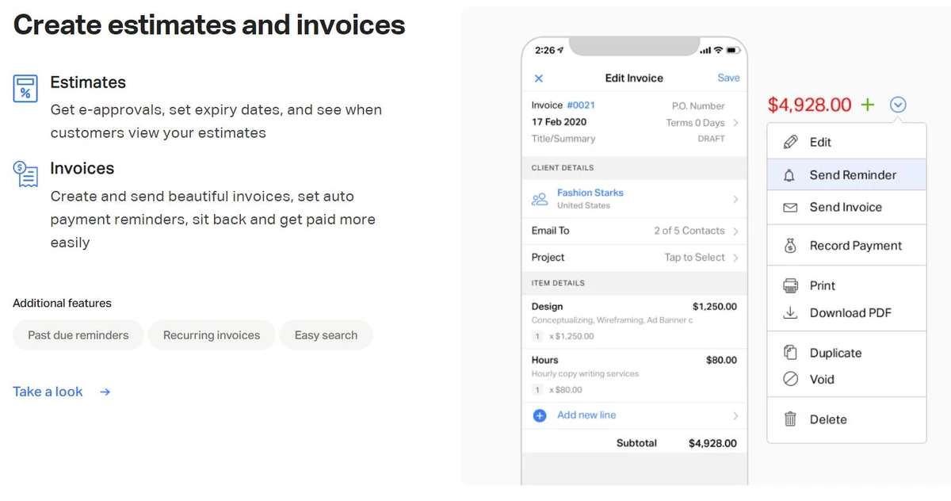Expand the Add new line row chevron
Viewport: 951px width, 501px height.
(736, 415)
